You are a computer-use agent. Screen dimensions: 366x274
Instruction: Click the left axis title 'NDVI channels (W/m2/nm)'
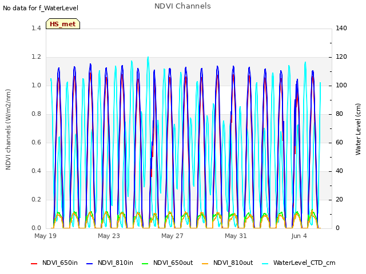[x=8, y=130]
